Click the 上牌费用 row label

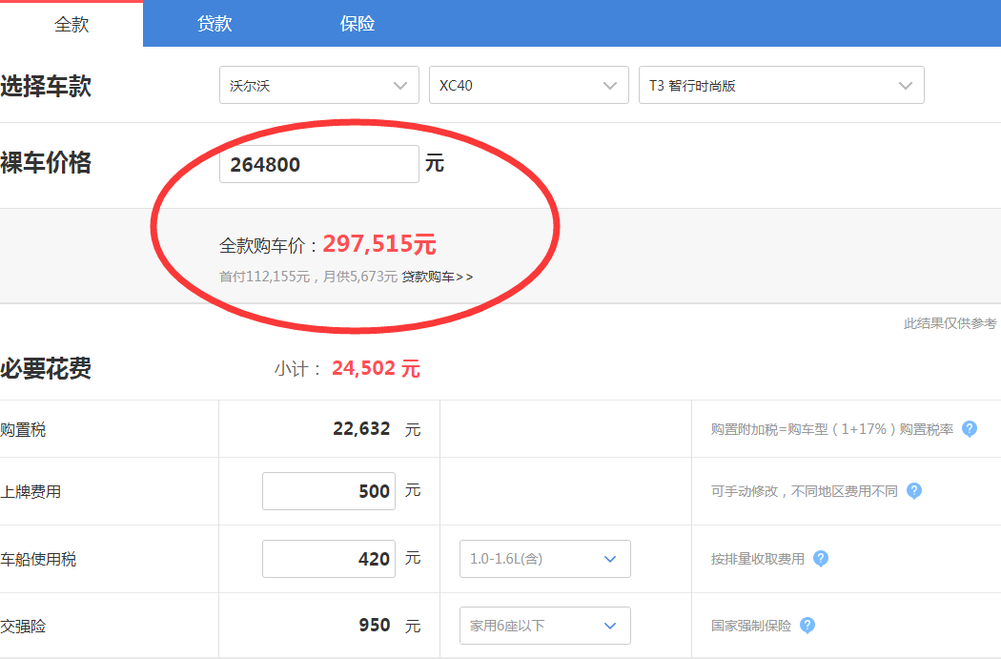tap(31, 492)
